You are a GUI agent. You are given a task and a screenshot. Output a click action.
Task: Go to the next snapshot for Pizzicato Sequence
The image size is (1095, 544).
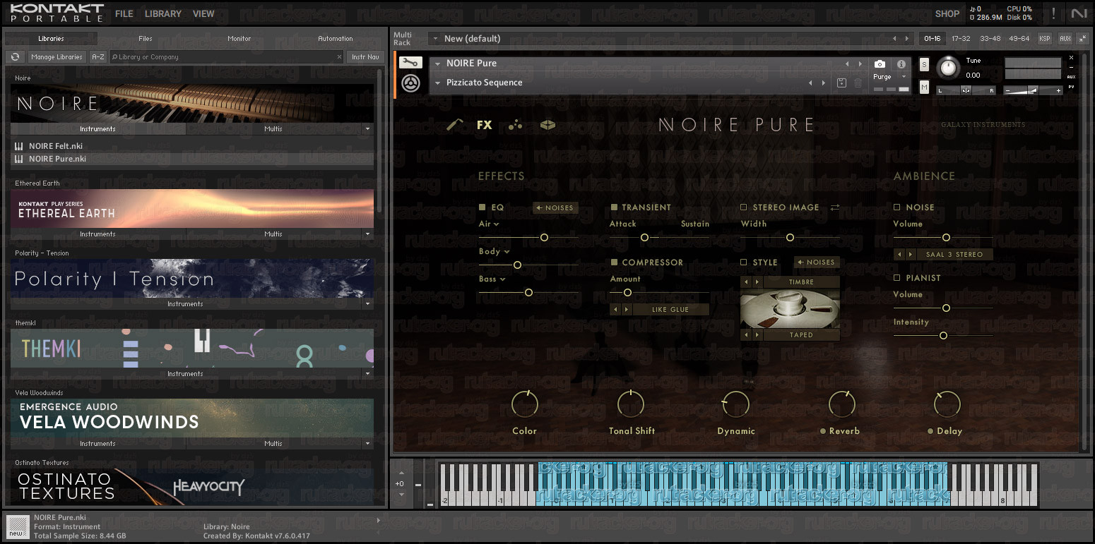point(824,83)
